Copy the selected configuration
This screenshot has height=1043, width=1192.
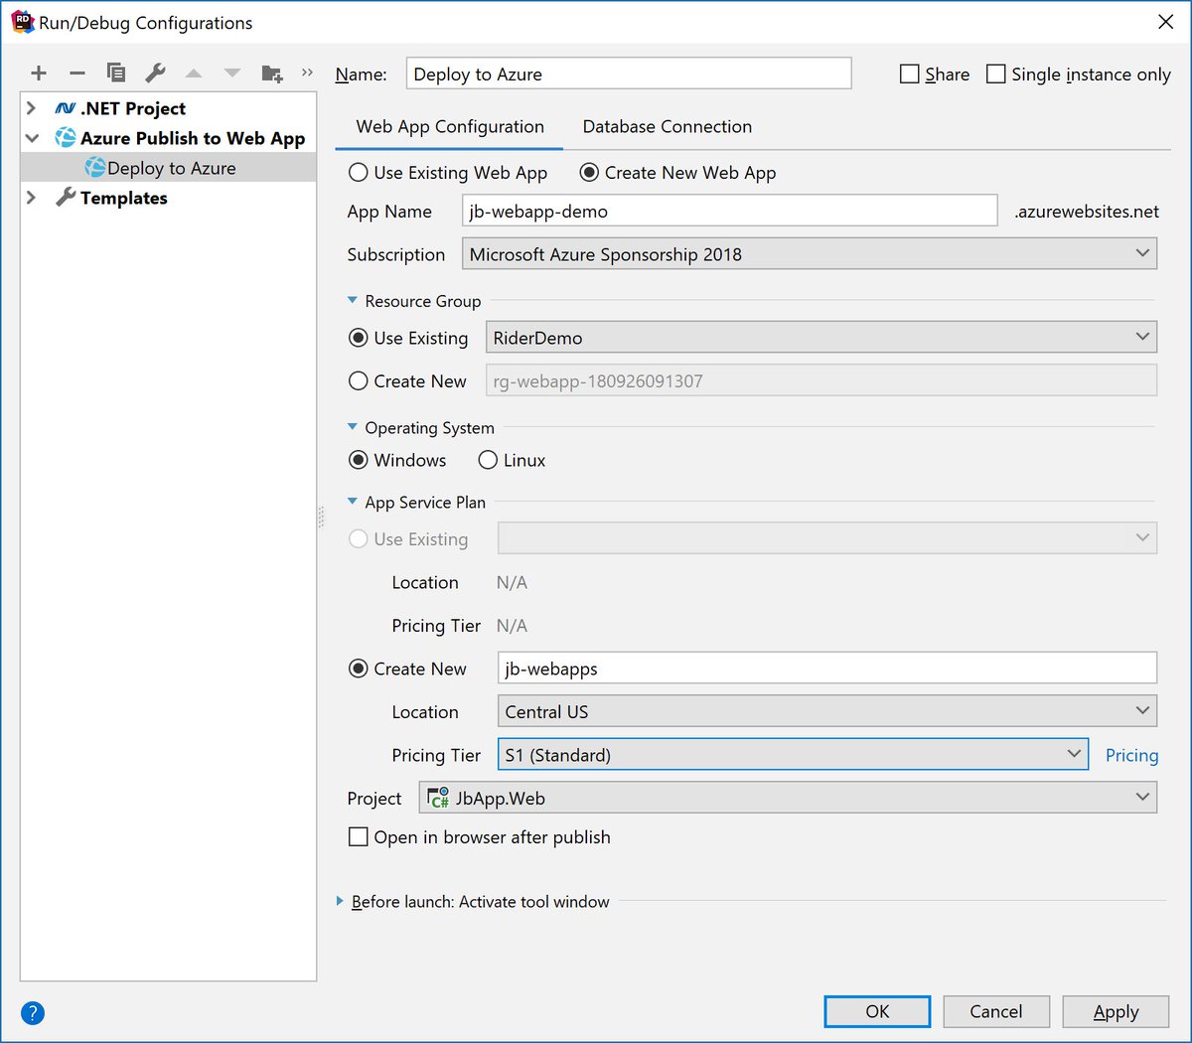pos(116,73)
